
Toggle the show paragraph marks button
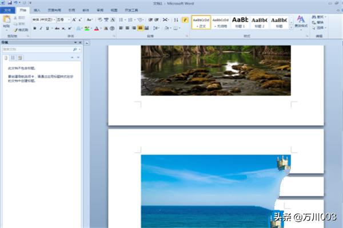tap(185, 19)
